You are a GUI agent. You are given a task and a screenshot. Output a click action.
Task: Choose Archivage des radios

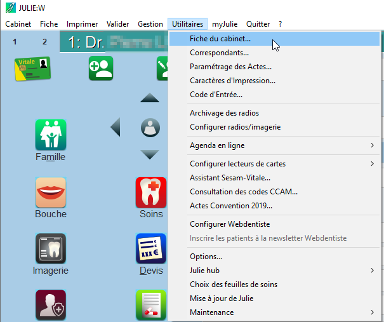coord(274,113)
